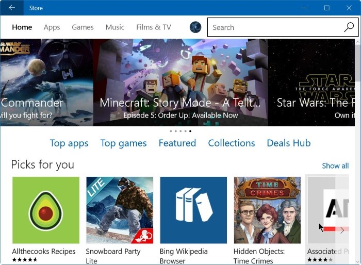Open the Allthecooks Recipes avocado tile

[x=46, y=210]
